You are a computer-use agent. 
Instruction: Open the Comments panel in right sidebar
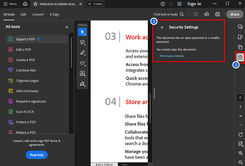tap(240, 27)
